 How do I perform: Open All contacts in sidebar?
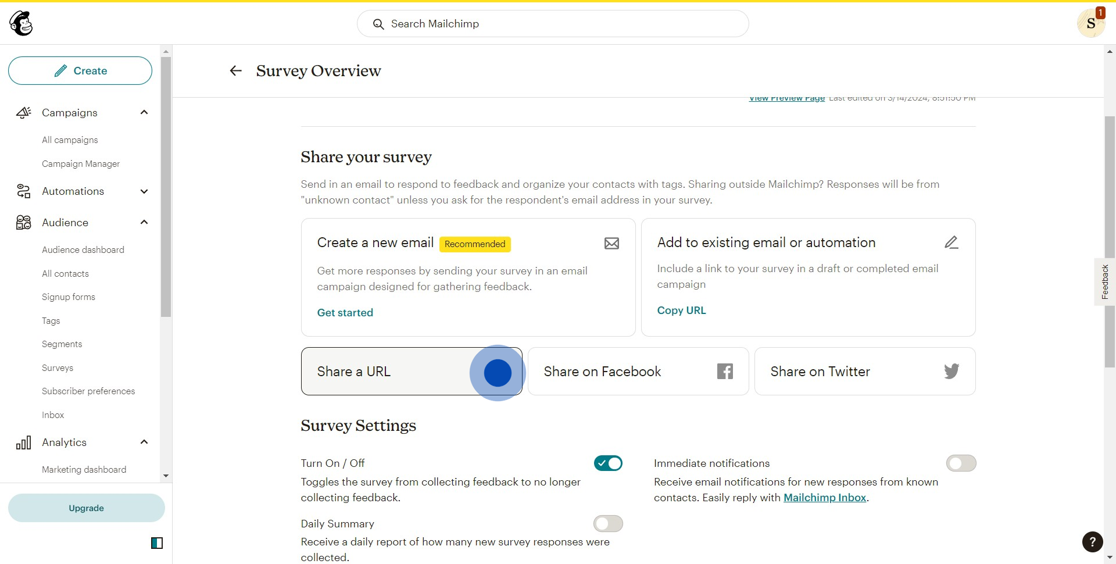pos(65,274)
